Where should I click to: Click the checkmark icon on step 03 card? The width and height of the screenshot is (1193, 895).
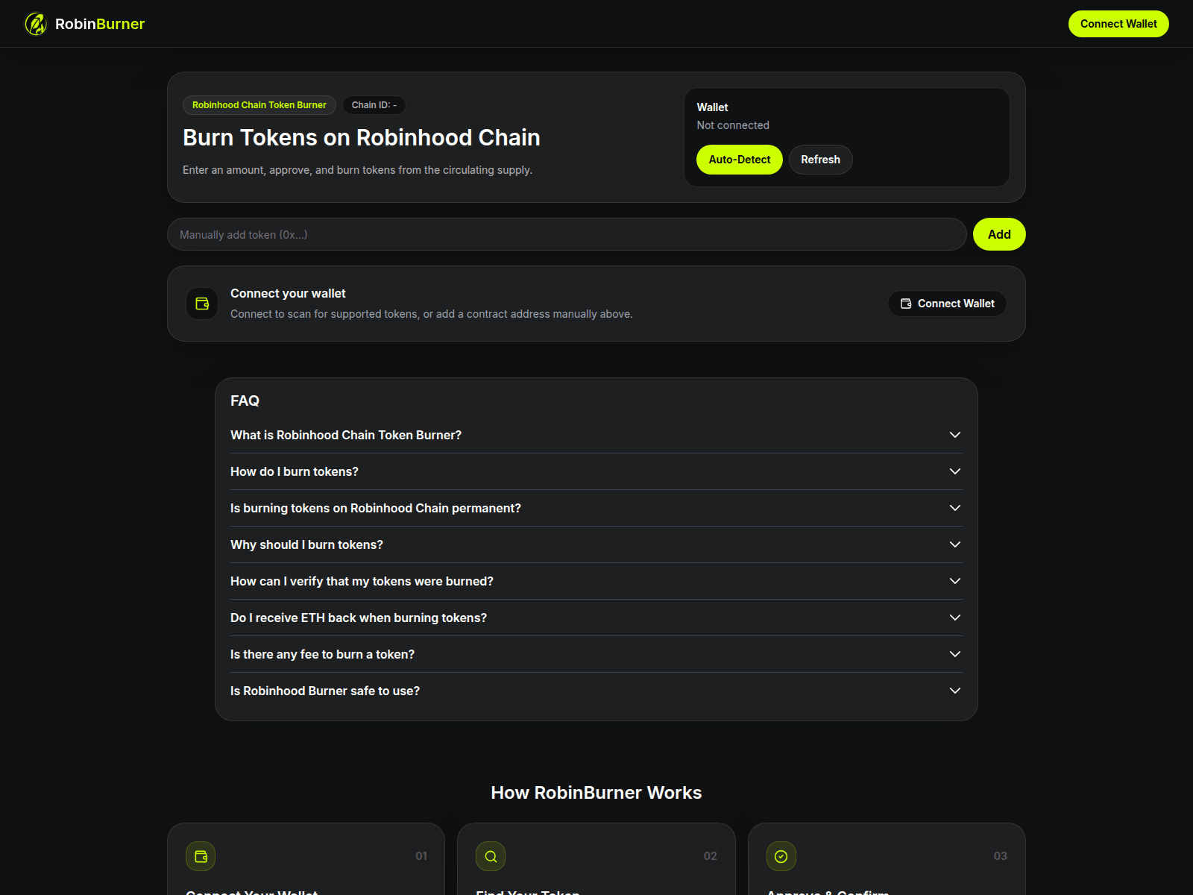point(781,856)
